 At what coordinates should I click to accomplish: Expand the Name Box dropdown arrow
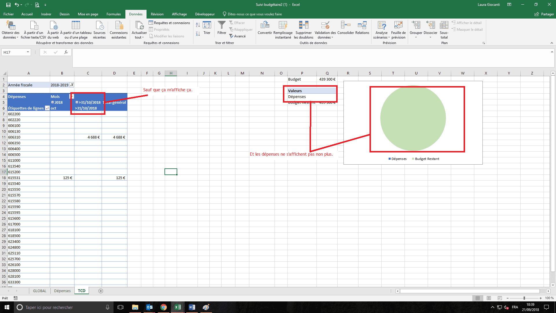[28, 52]
